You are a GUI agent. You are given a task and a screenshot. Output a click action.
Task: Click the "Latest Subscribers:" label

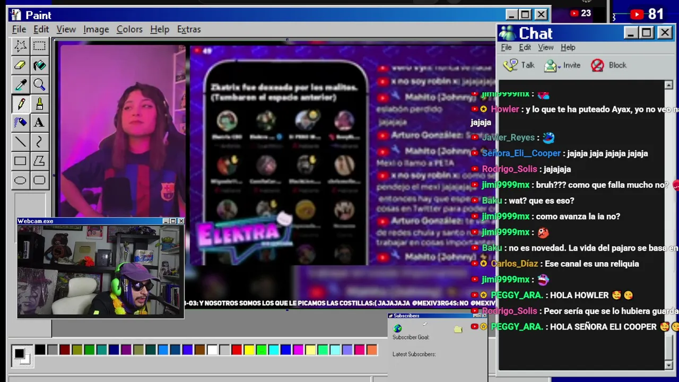(x=414, y=354)
